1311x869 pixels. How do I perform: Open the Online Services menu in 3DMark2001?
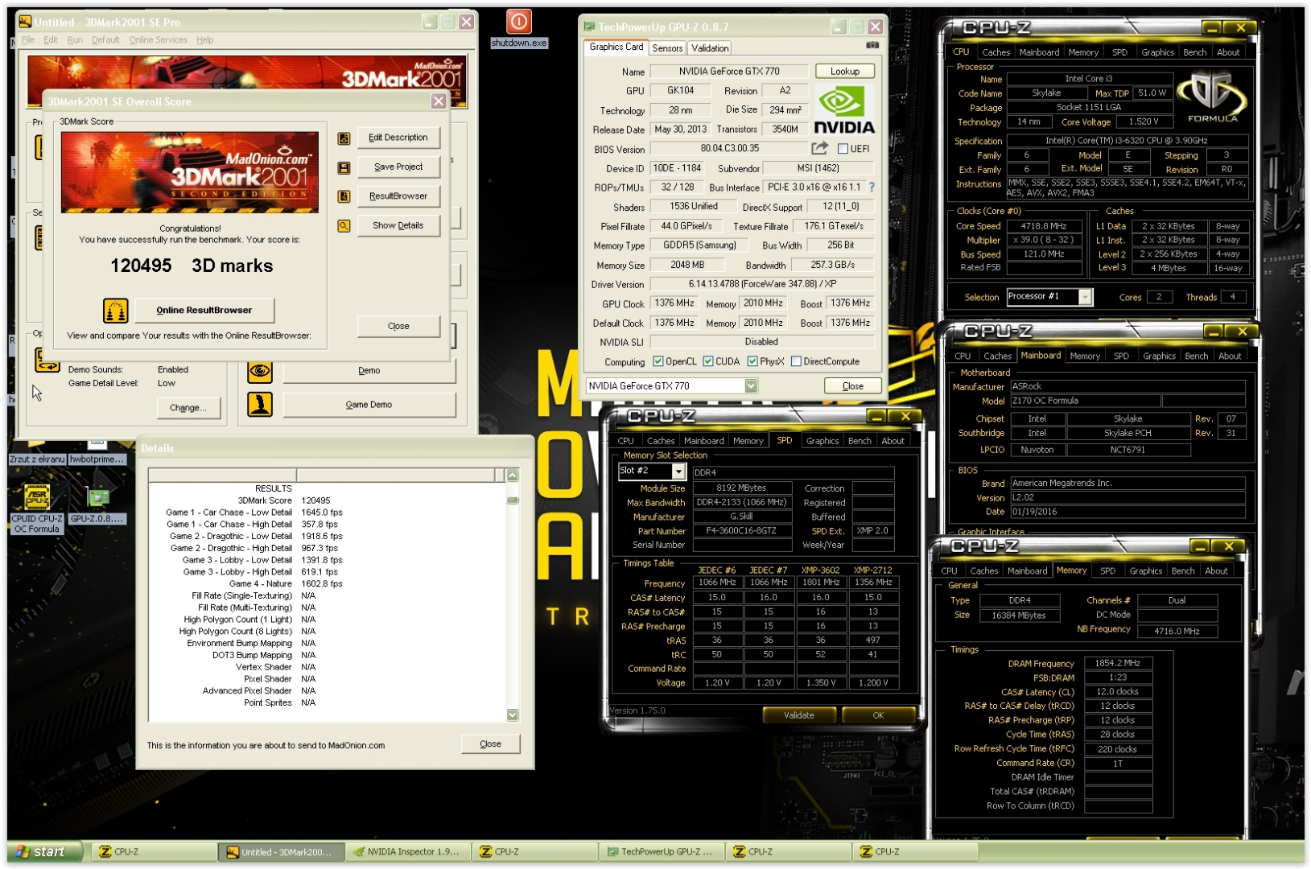(x=158, y=39)
